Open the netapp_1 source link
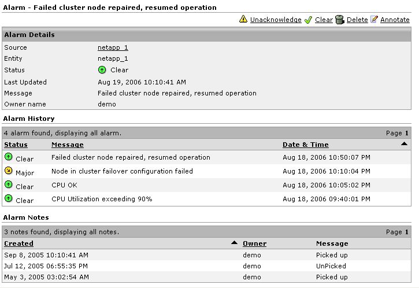The height and width of the screenshot is (288, 419). (x=113, y=47)
